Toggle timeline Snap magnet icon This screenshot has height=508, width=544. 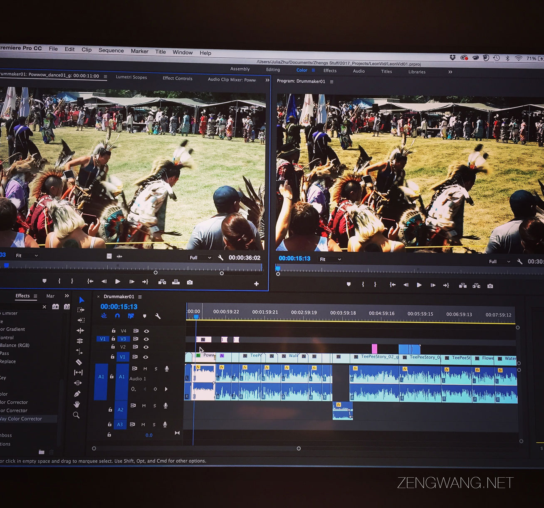(x=117, y=316)
